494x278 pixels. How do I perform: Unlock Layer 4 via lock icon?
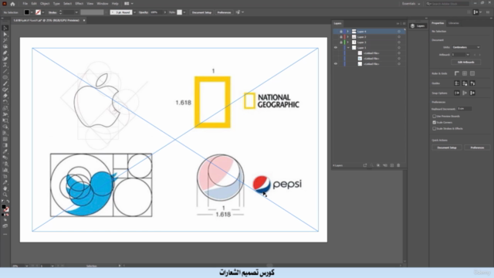pyautogui.click(x=341, y=32)
